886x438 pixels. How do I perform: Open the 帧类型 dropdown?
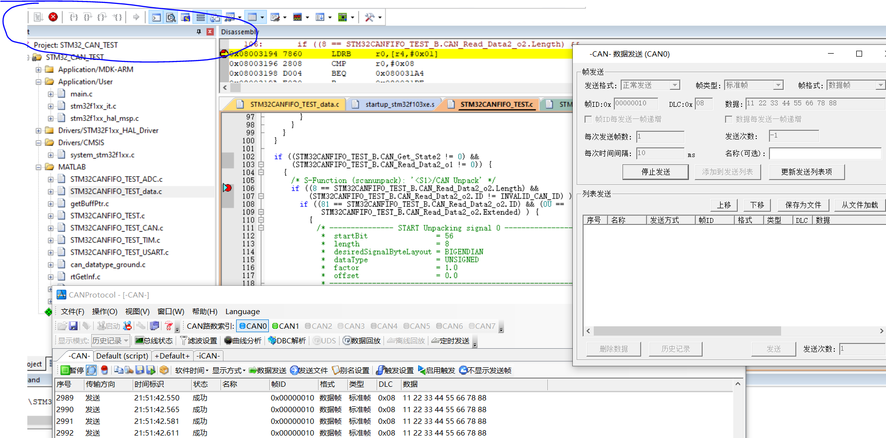(x=778, y=85)
